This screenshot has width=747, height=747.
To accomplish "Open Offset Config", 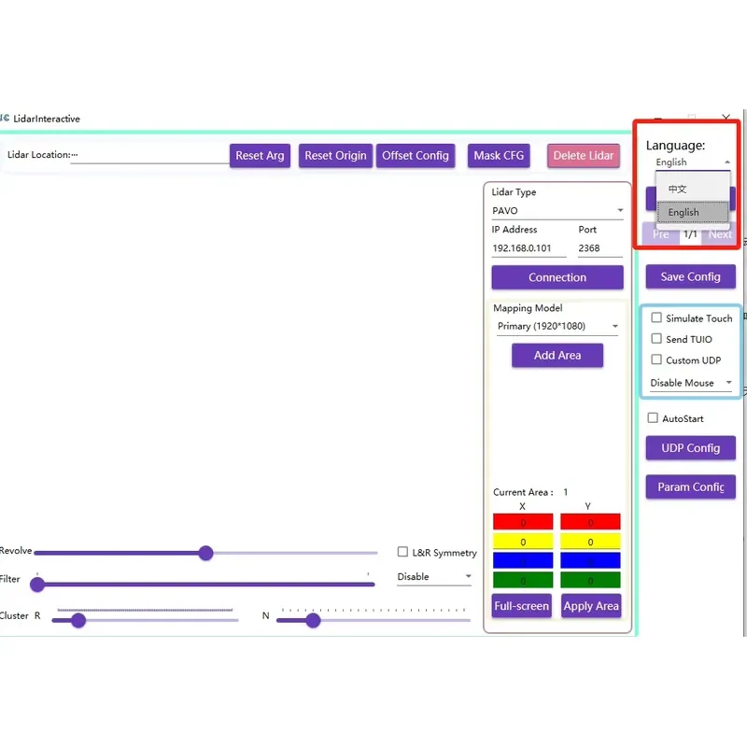I will pos(416,156).
